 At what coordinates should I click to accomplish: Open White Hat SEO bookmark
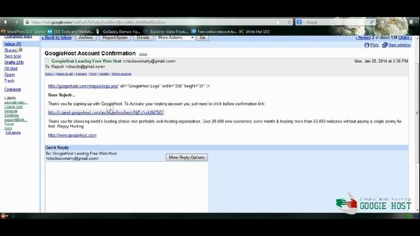tap(254, 31)
